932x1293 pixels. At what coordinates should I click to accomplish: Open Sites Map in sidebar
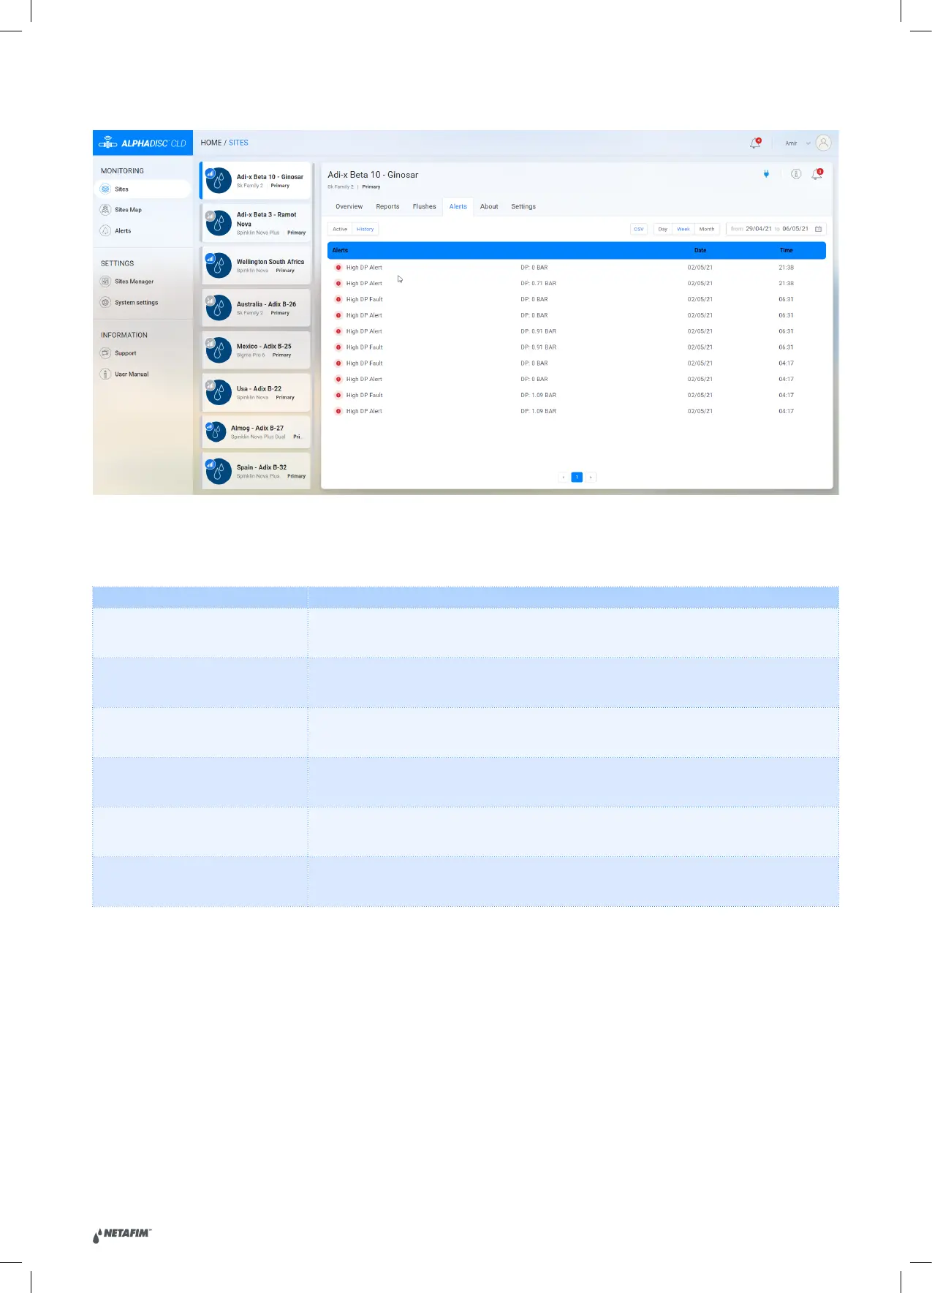tap(128, 210)
